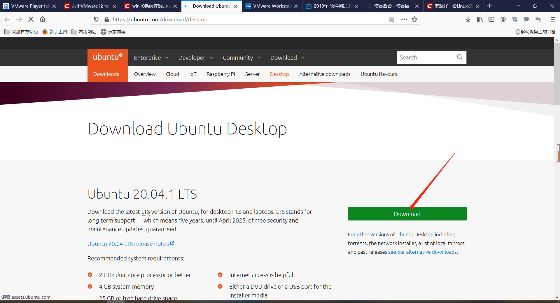This screenshot has width=560, height=303.
Task: Open the page actions three-dots menu
Action: coord(404,20)
